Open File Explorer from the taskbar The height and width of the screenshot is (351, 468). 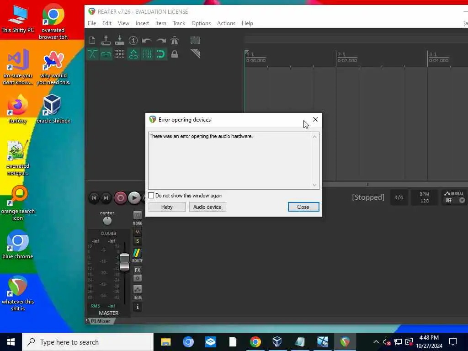[x=165, y=341]
